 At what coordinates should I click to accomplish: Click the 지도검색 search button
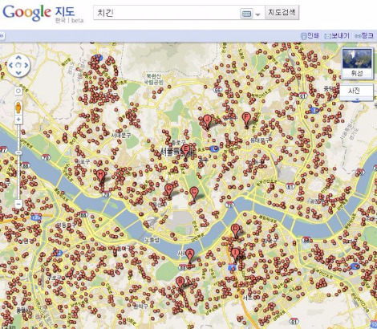coord(282,12)
